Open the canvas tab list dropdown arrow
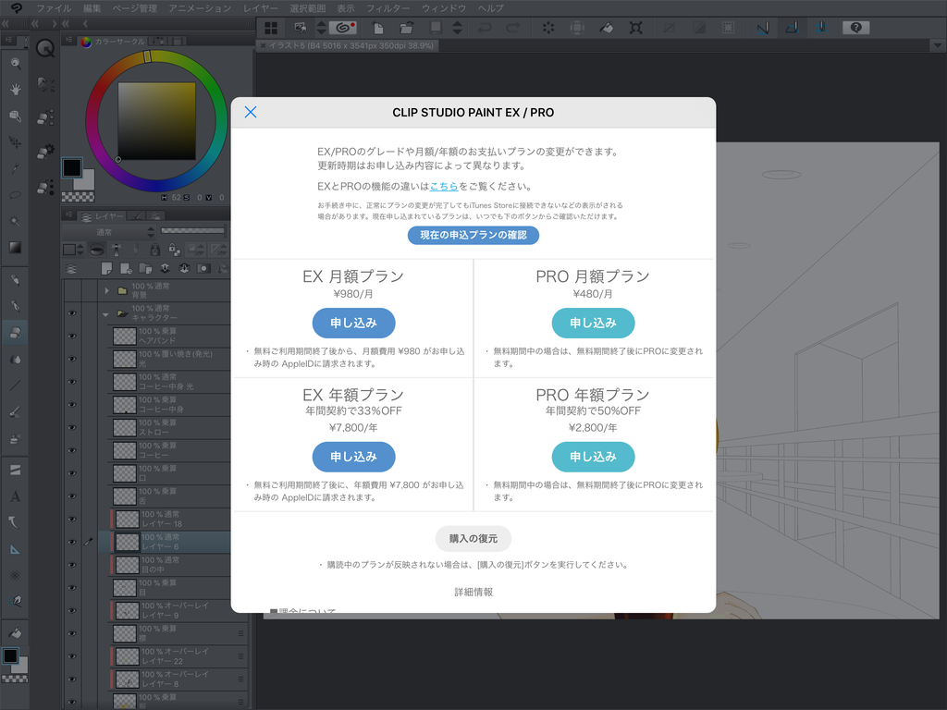The width and height of the screenshot is (947, 710). point(937,45)
